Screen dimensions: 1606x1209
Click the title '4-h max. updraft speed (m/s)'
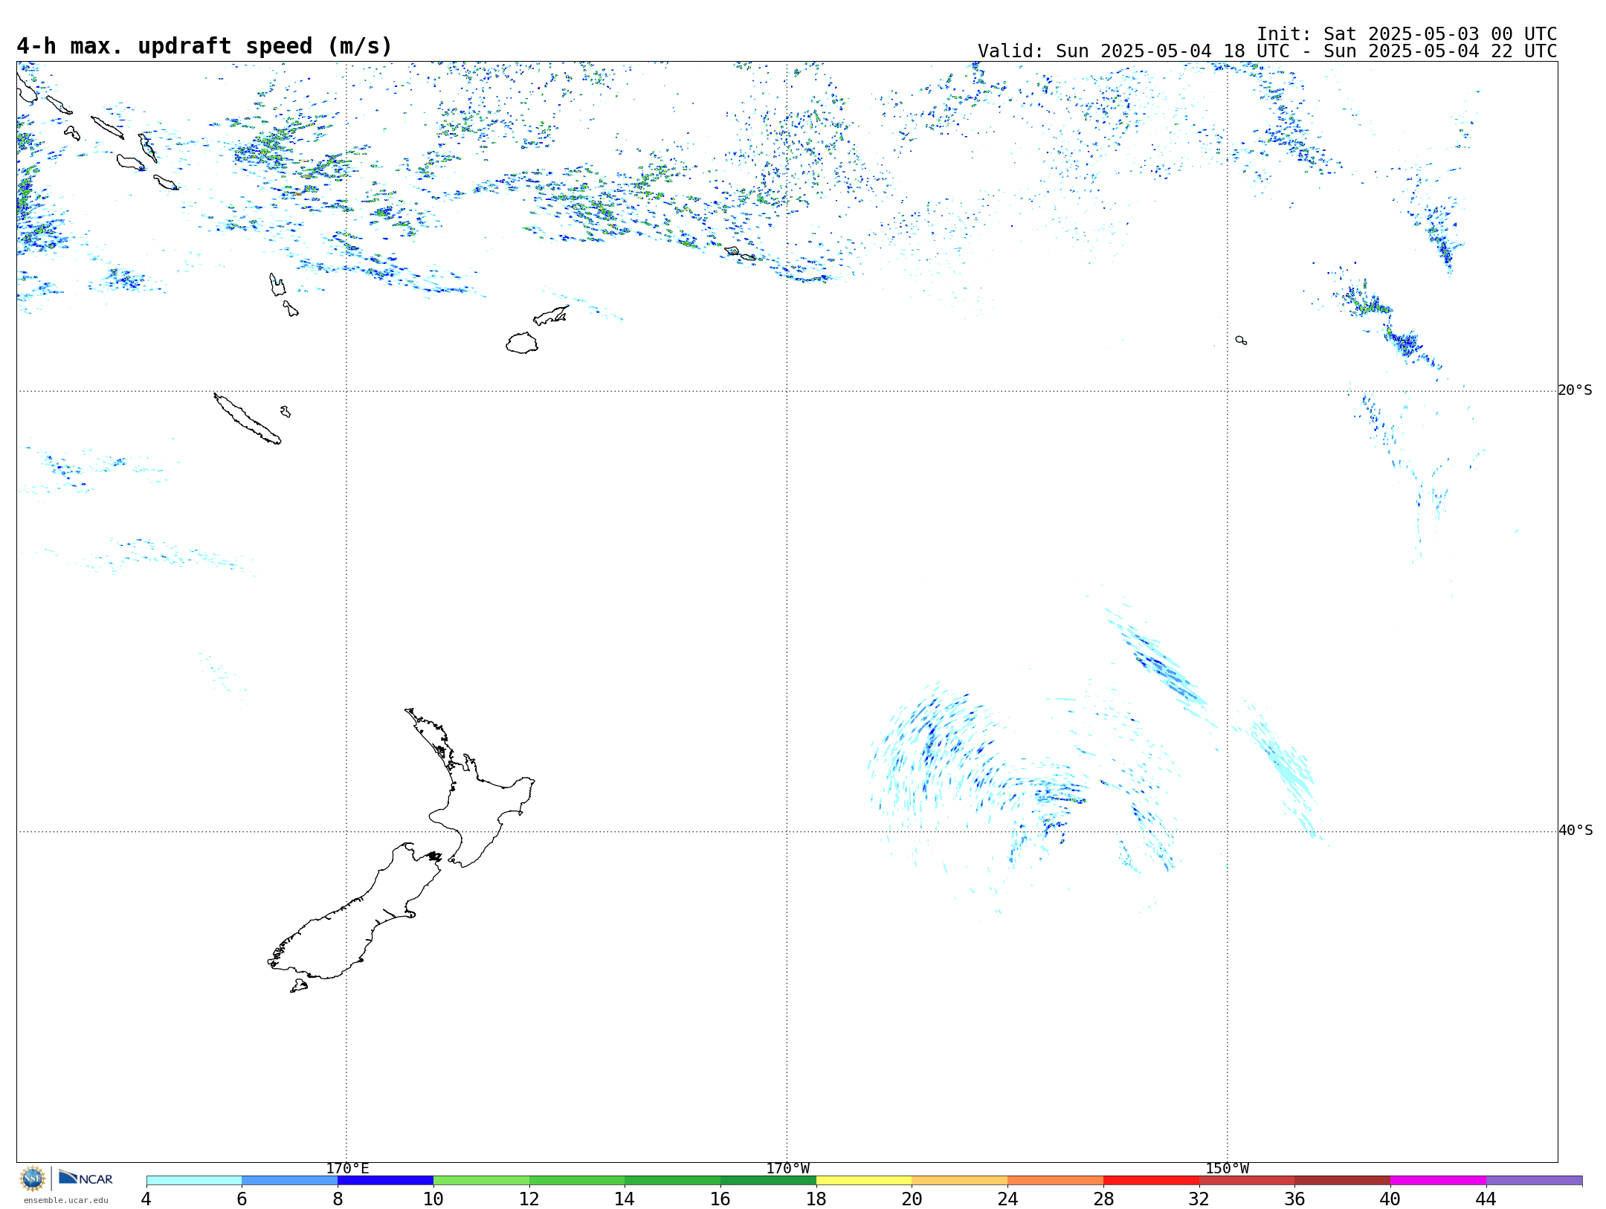tap(204, 46)
